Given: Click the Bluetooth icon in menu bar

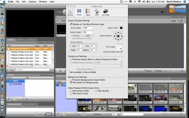Looking at the screenshot, I should pyautogui.click(x=135, y=2).
